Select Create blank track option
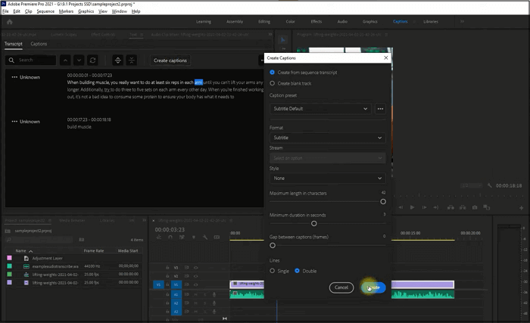530x323 pixels. tap(273, 83)
